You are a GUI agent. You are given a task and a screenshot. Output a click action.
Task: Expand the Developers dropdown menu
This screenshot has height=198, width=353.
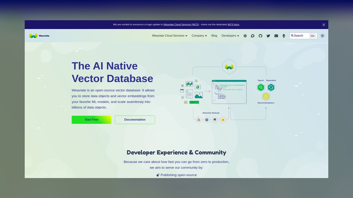(230, 36)
